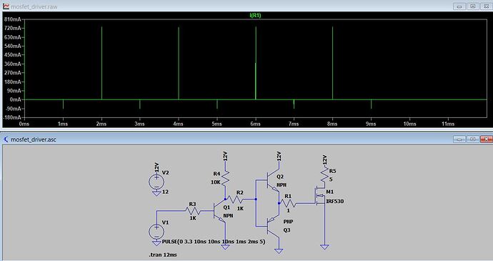Image resolution: width=493 pixels, height=261 pixels.
Task: Click the R3 1K base resistor
Action: click(193, 211)
